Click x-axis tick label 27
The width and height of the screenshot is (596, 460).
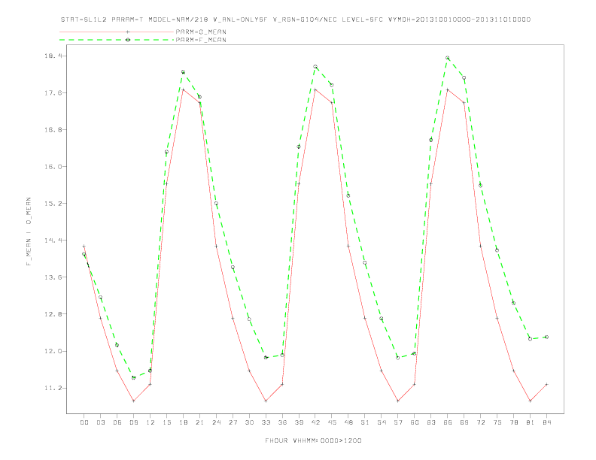pos(233,422)
